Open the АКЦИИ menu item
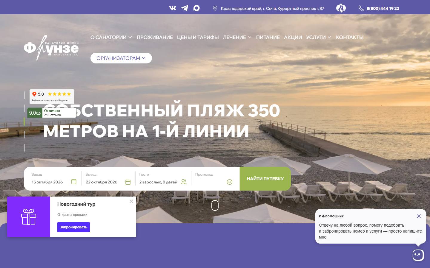Screen dimensions: 430x268 point(293,37)
